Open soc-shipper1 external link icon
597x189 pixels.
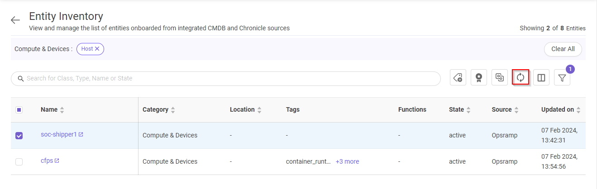[81, 135]
